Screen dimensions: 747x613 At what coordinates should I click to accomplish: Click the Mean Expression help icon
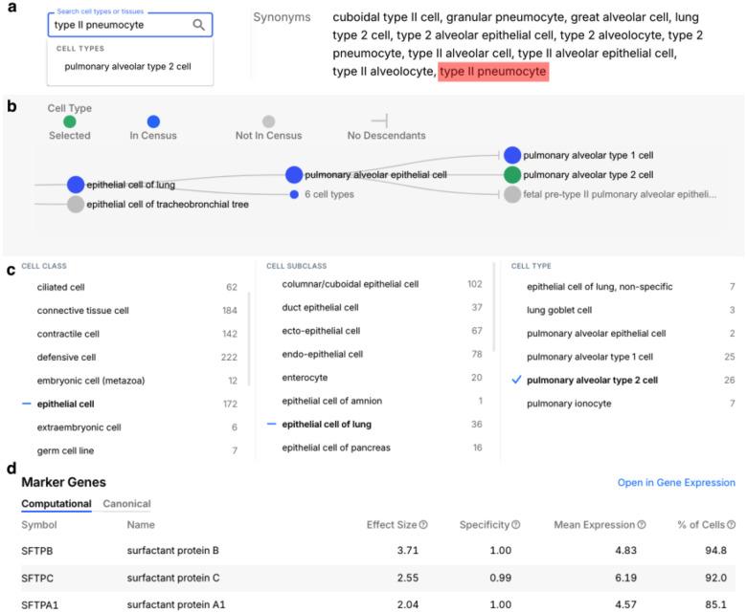coord(641,524)
